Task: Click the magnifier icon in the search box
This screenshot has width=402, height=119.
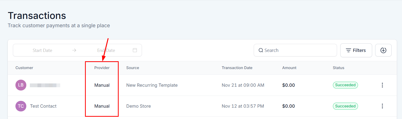Action: (x=261, y=50)
